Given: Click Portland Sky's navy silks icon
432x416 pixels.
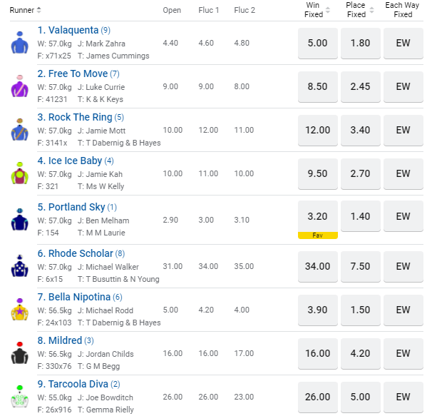Looking at the screenshot, I should point(19,220).
